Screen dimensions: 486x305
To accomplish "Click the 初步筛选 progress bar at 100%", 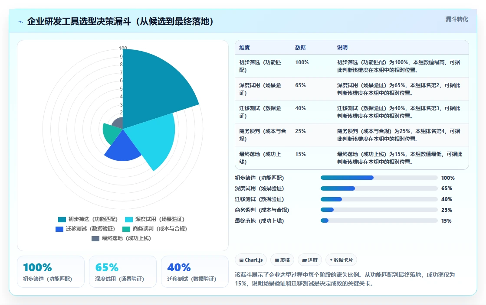I will 379,178.
